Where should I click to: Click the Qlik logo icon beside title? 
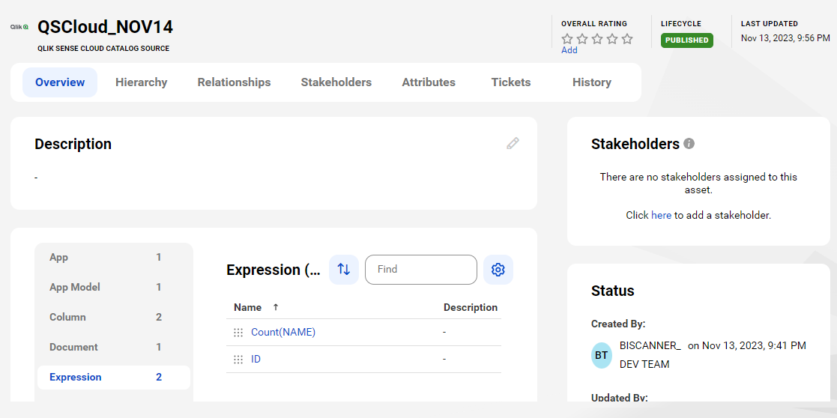pyautogui.click(x=19, y=27)
